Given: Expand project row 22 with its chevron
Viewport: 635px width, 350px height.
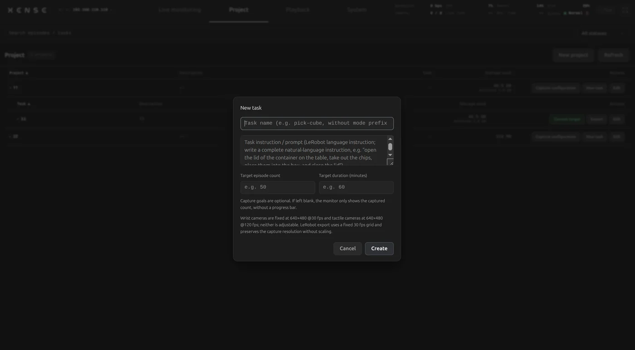Looking at the screenshot, I should tap(10, 136).
